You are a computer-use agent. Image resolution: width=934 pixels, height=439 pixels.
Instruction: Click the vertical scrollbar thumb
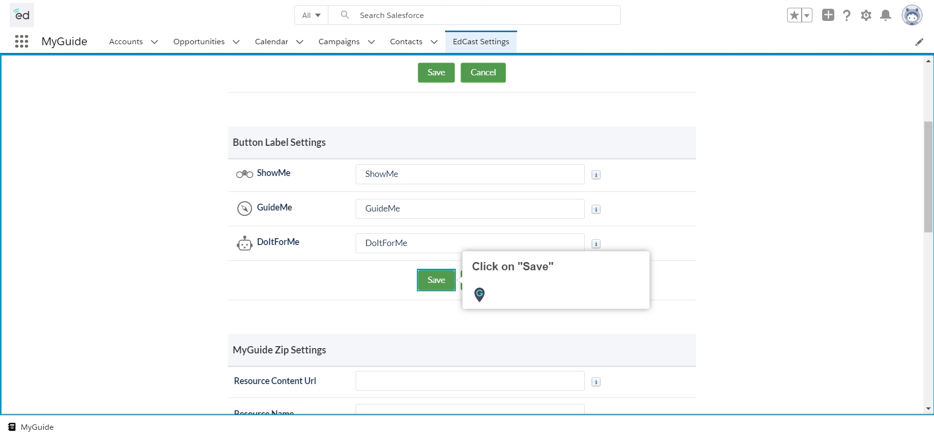(x=928, y=176)
